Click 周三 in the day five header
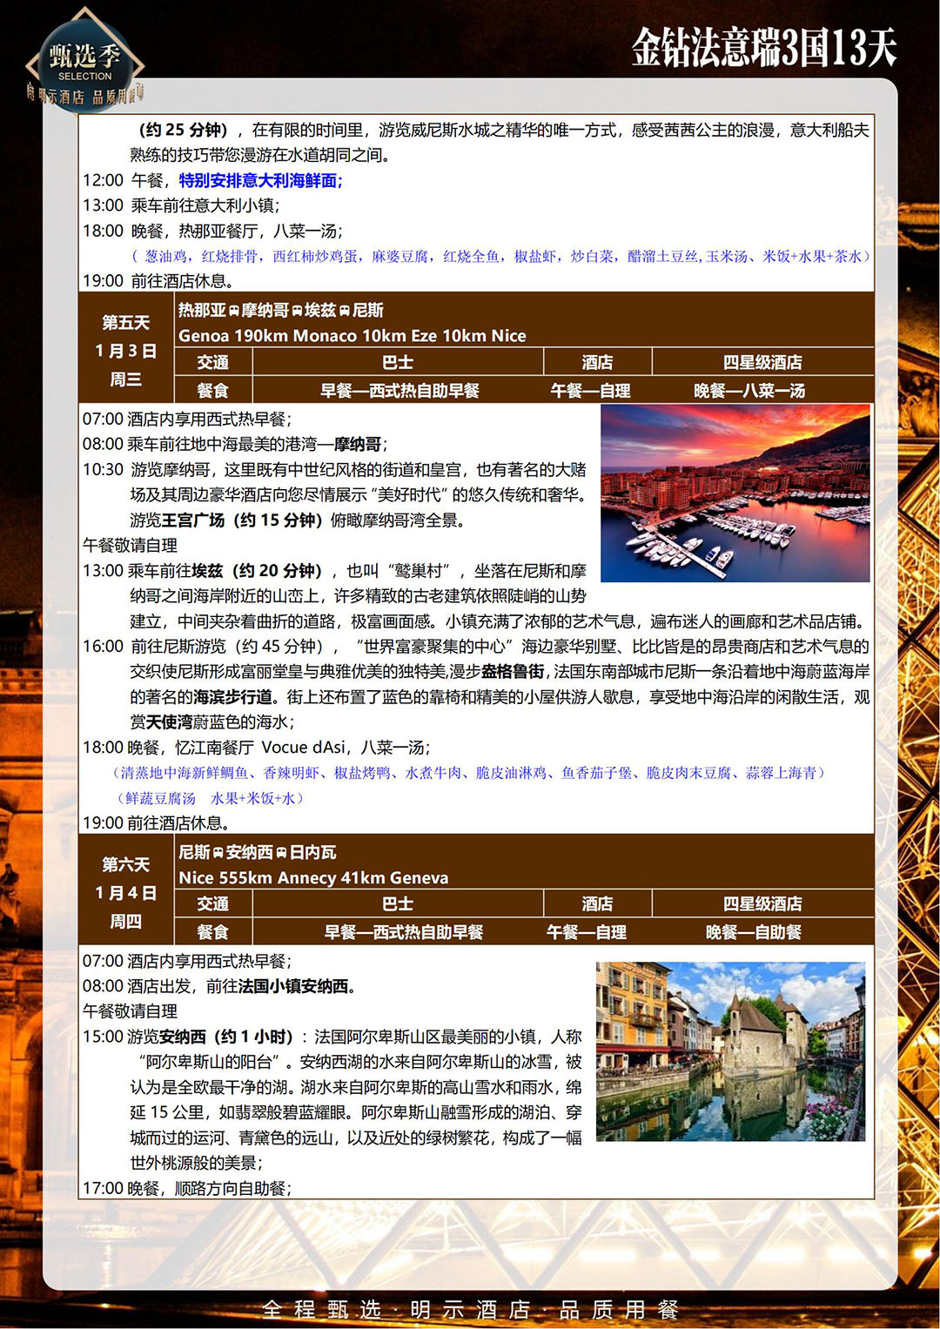 pyautogui.click(x=126, y=379)
